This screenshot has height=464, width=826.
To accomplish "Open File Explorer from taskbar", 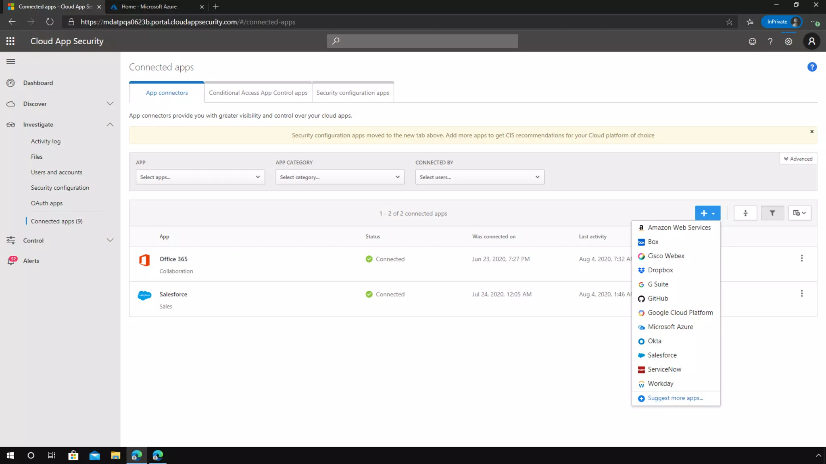I will point(115,455).
